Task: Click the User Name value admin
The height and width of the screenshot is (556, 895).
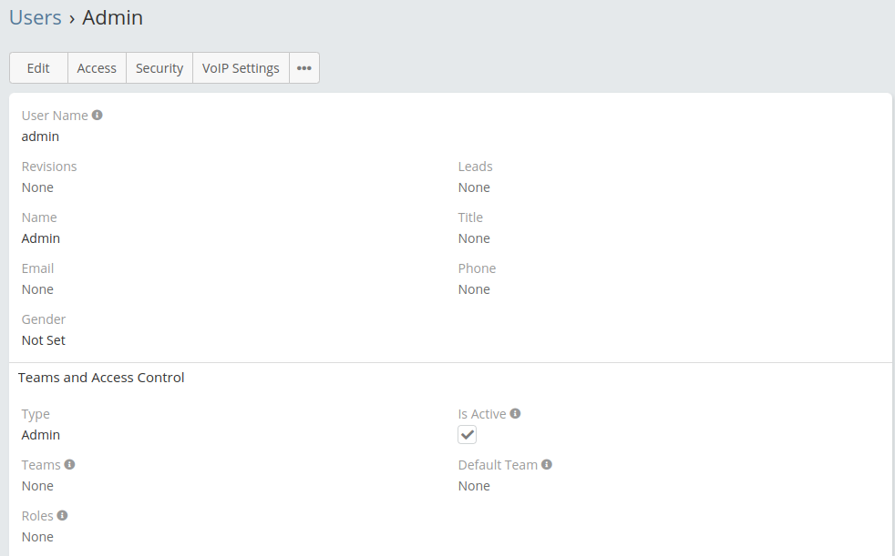Action: [x=40, y=136]
